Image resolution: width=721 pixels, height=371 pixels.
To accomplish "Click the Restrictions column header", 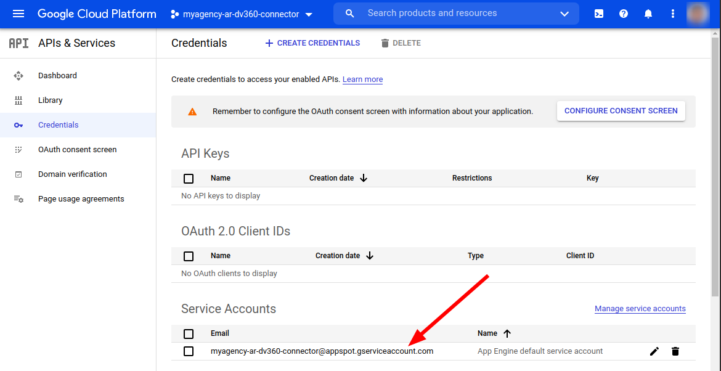I will tap(472, 178).
